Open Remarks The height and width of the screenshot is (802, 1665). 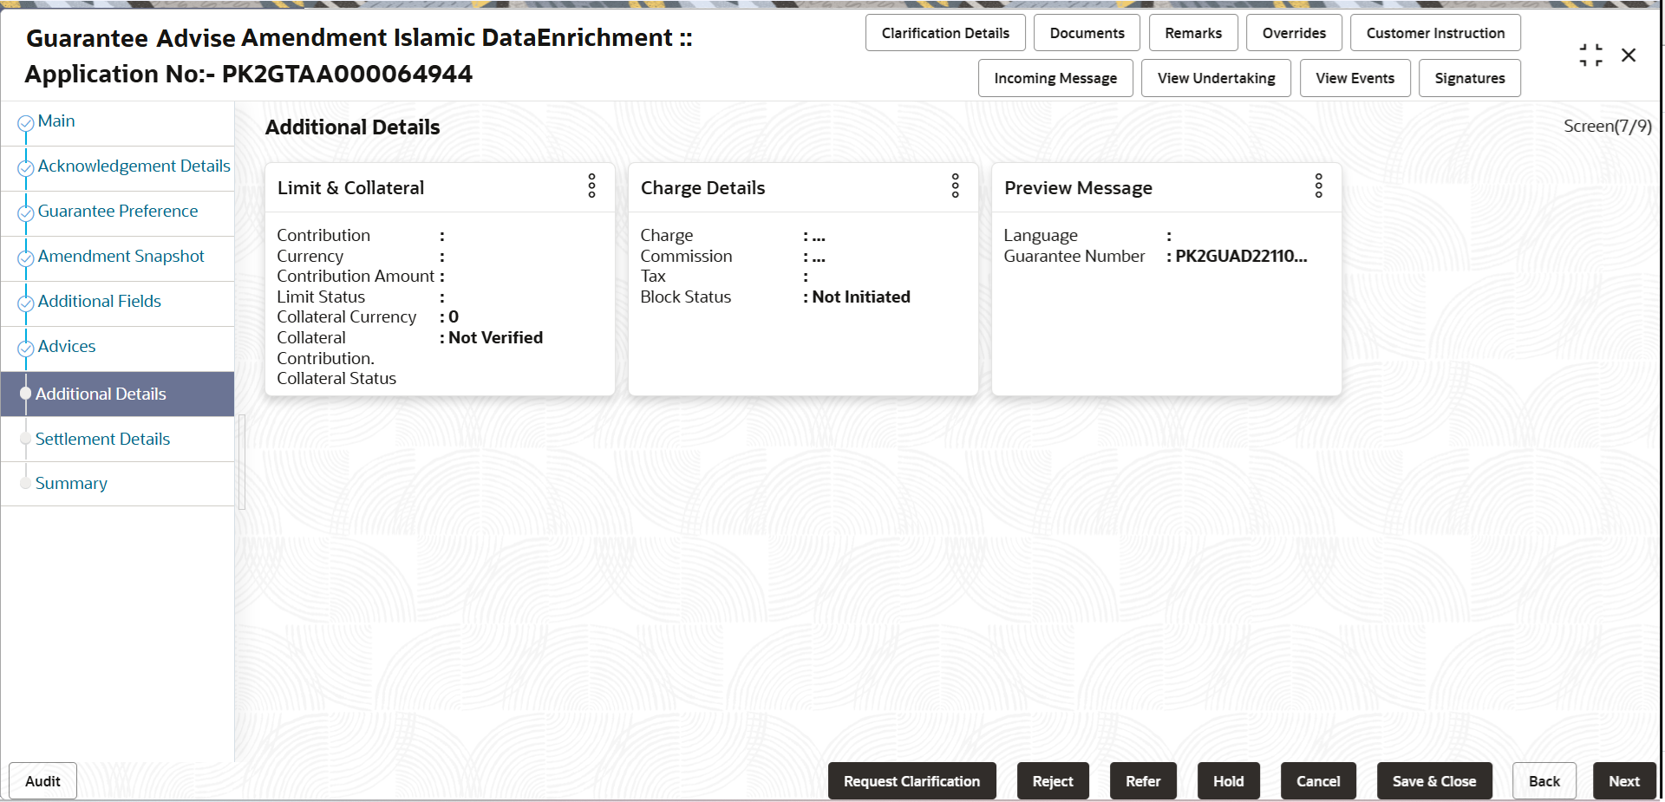pyautogui.click(x=1193, y=33)
